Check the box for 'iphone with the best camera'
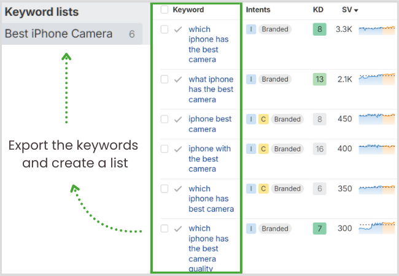Viewport: 399px width, 276px height. pyautogui.click(x=165, y=148)
